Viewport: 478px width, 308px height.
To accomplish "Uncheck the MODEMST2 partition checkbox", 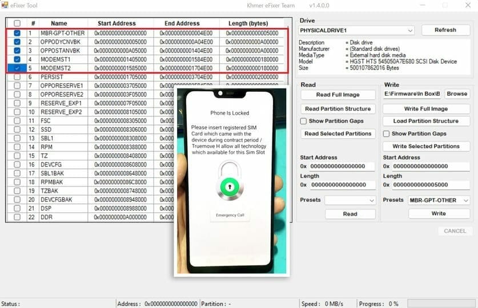I will (x=17, y=68).
